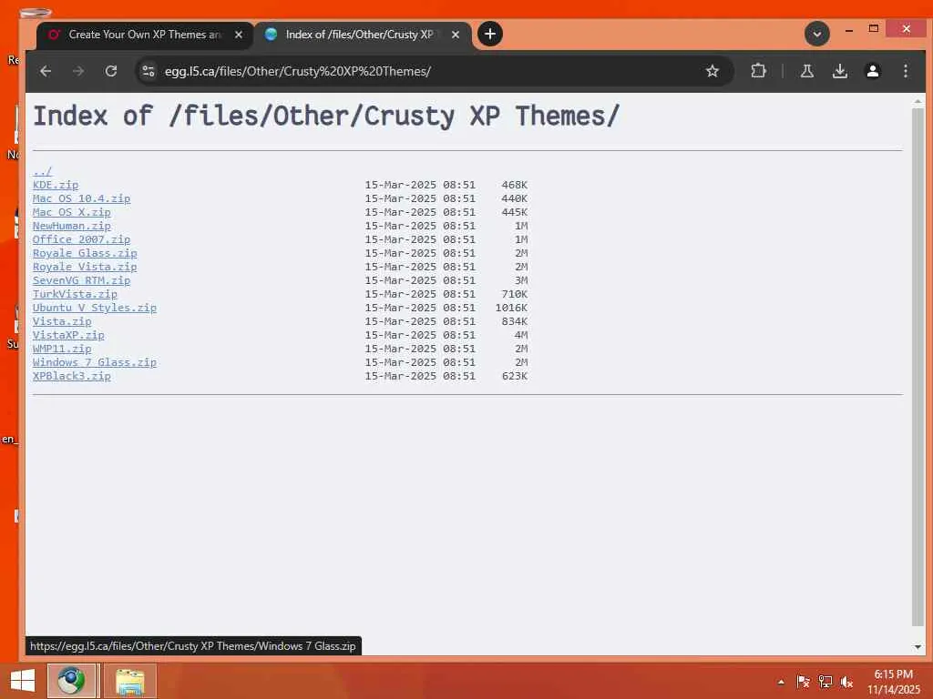Screen dimensions: 933x699
Task: Download SevenVG RTM.zip
Action: pyautogui.click(x=81, y=280)
